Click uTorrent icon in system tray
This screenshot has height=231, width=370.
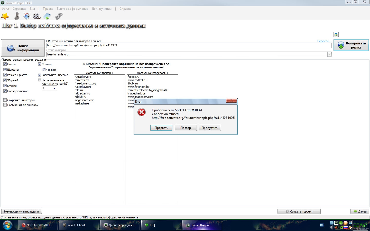coord(336,223)
